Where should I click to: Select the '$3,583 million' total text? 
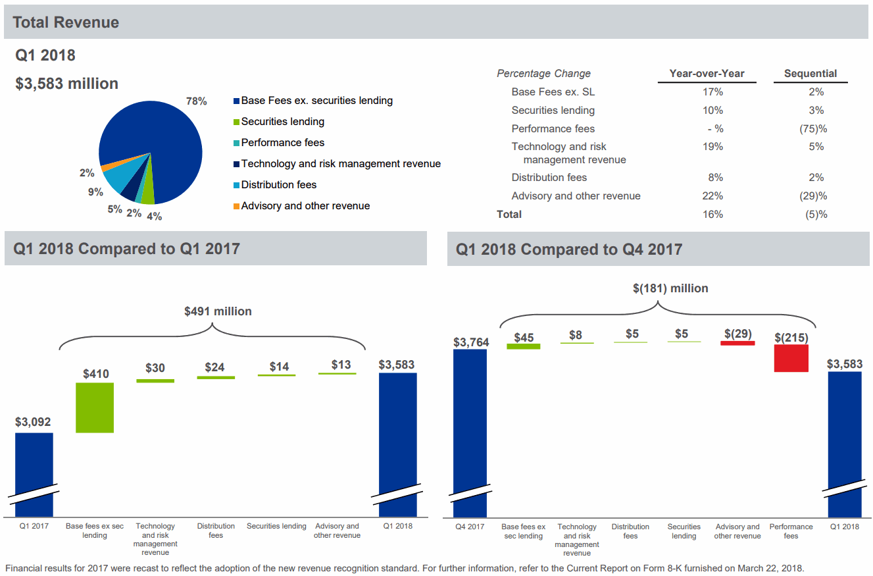coord(67,84)
